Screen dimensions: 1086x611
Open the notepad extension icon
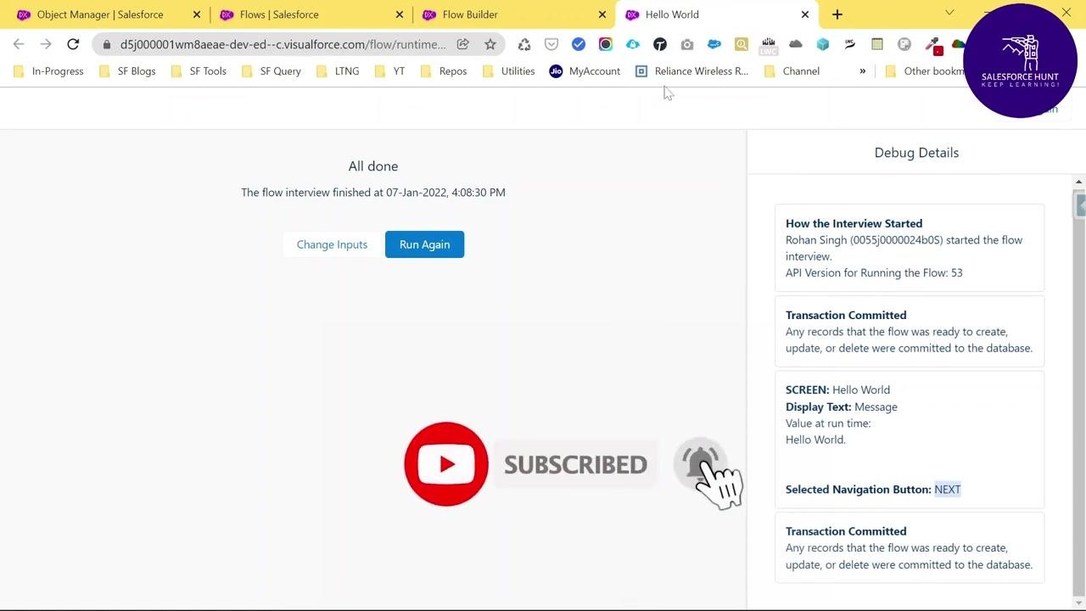click(x=877, y=44)
